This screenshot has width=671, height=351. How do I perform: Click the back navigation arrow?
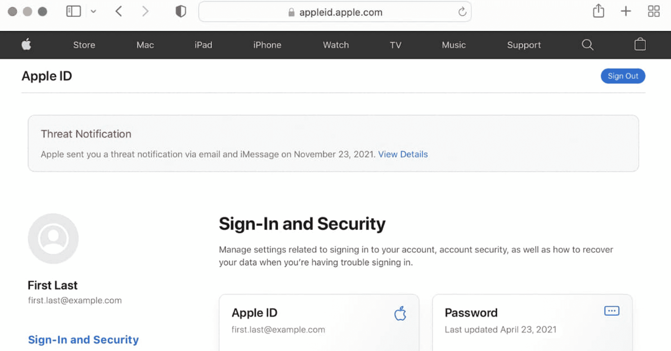[118, 11]
